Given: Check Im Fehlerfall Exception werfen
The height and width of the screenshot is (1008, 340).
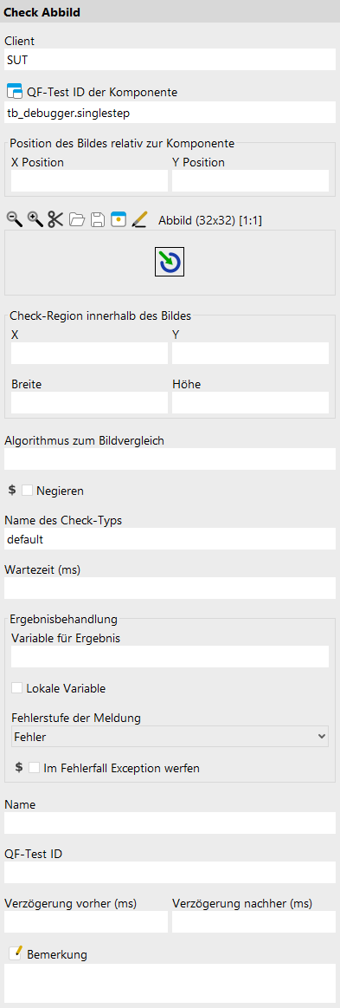Looking at the screenshot, I should 34,768.
